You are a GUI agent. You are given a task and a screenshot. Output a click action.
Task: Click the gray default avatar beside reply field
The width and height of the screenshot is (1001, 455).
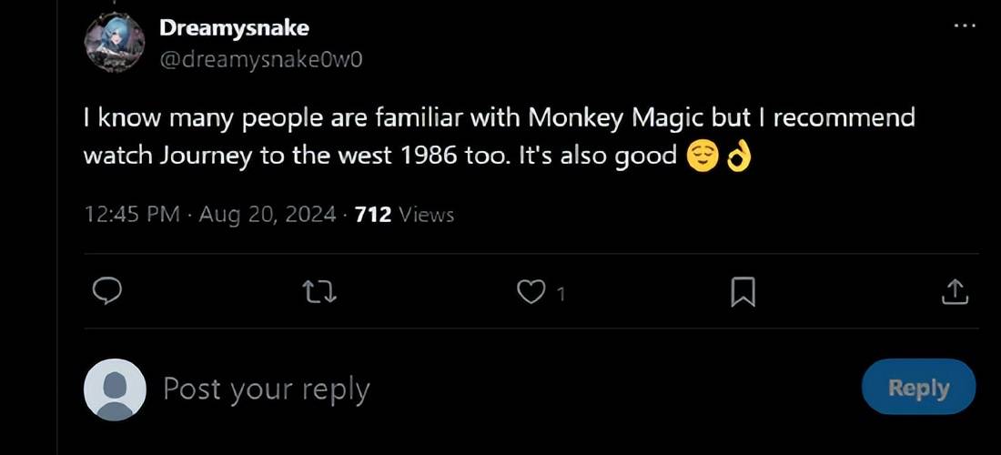pos(115,389)
